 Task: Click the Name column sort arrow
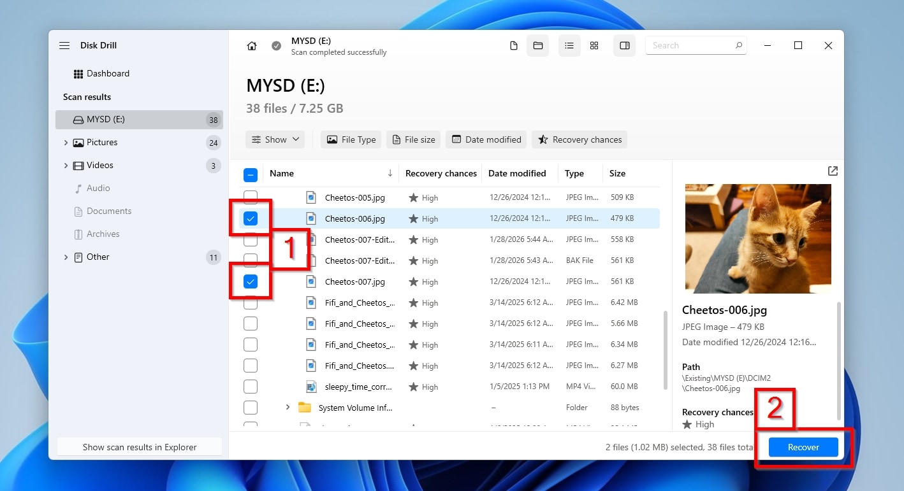coord(390,173)
